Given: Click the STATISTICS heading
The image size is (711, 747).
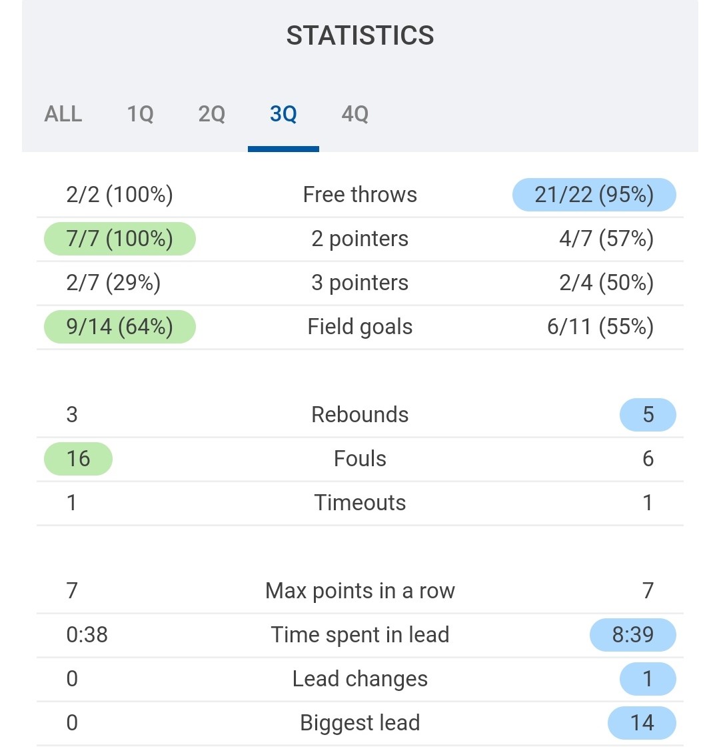Looking at the screenshot, I should point(360,35).
